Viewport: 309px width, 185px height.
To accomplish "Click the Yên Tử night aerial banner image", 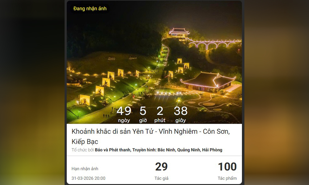I will click(154, 62).
